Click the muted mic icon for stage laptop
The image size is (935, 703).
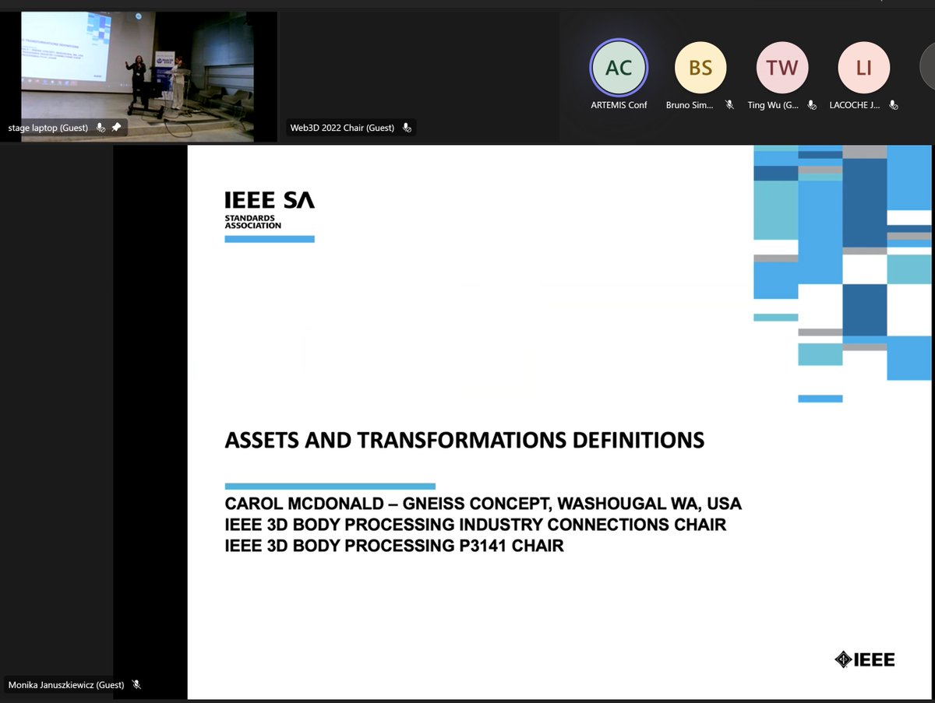(x=101, y=127)
